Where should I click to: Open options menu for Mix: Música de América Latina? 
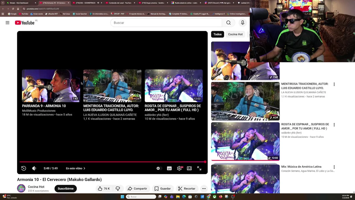(334, 167)
